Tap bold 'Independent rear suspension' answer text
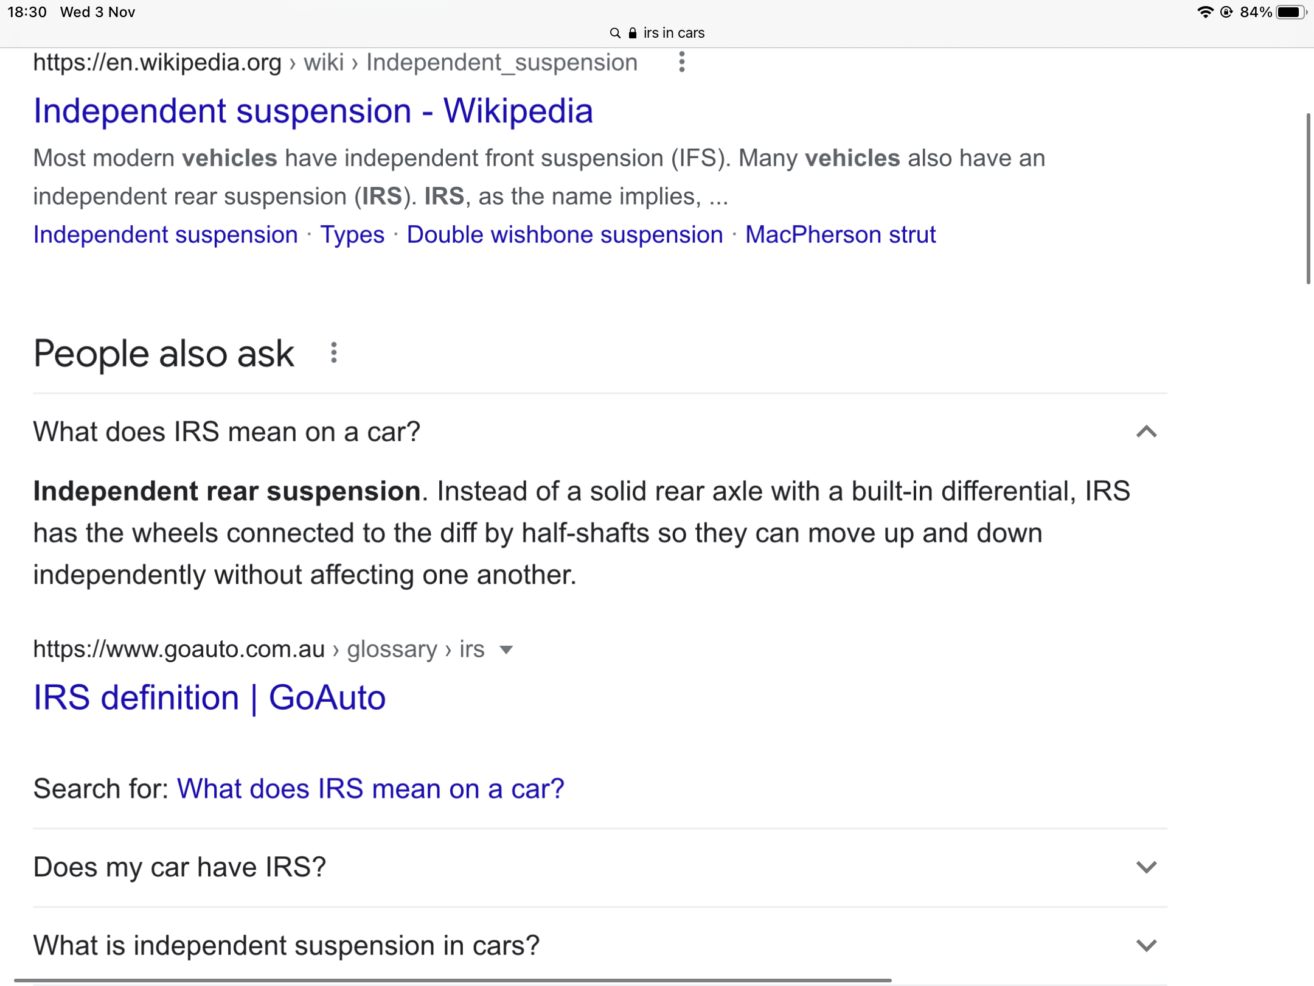1314x986 pixels. click(227, 491)
